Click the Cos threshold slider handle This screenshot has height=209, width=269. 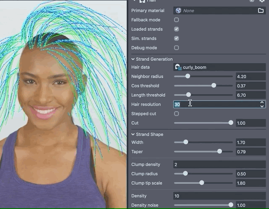pos(214,85)
